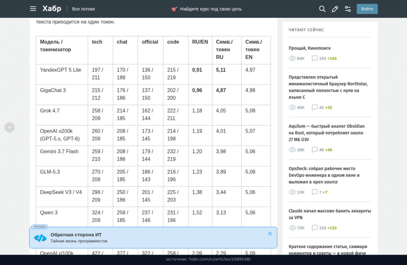Open the hamburger navigation menu
The width and height of the screenshot is (407, 265).
point(33,9)
